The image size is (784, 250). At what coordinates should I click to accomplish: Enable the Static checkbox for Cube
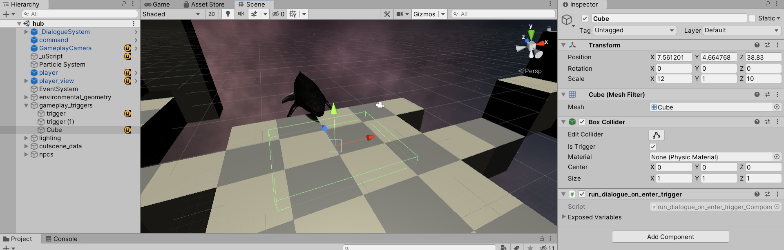(x=752, y=18)
